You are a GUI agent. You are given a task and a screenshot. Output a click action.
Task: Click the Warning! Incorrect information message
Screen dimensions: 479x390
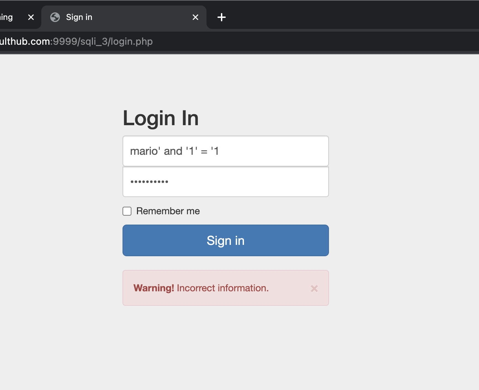[x=201, y=288]
